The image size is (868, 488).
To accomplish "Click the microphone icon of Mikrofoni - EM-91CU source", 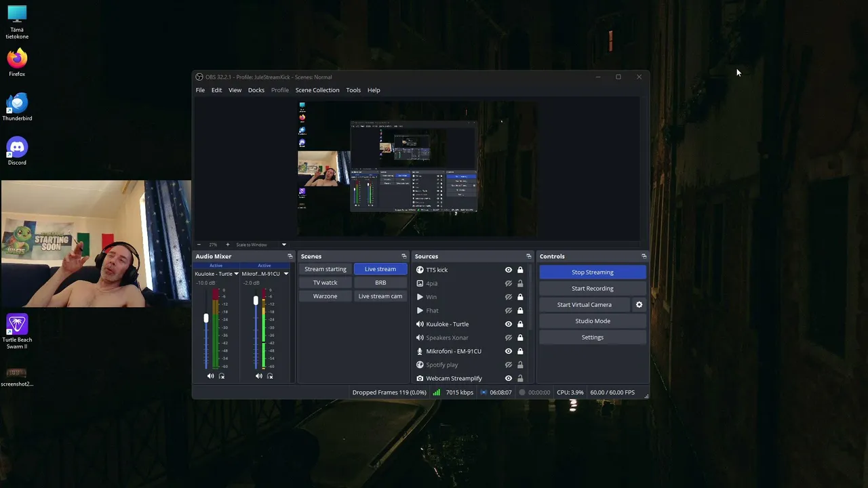I will click(420, 351).
